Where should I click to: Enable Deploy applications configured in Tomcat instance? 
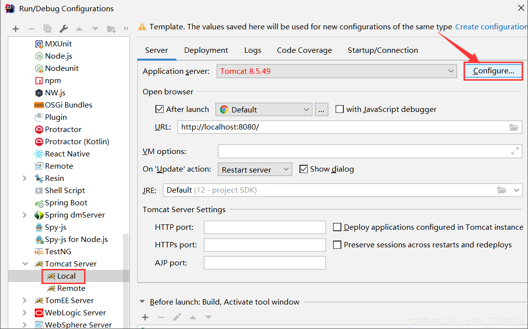337,227
